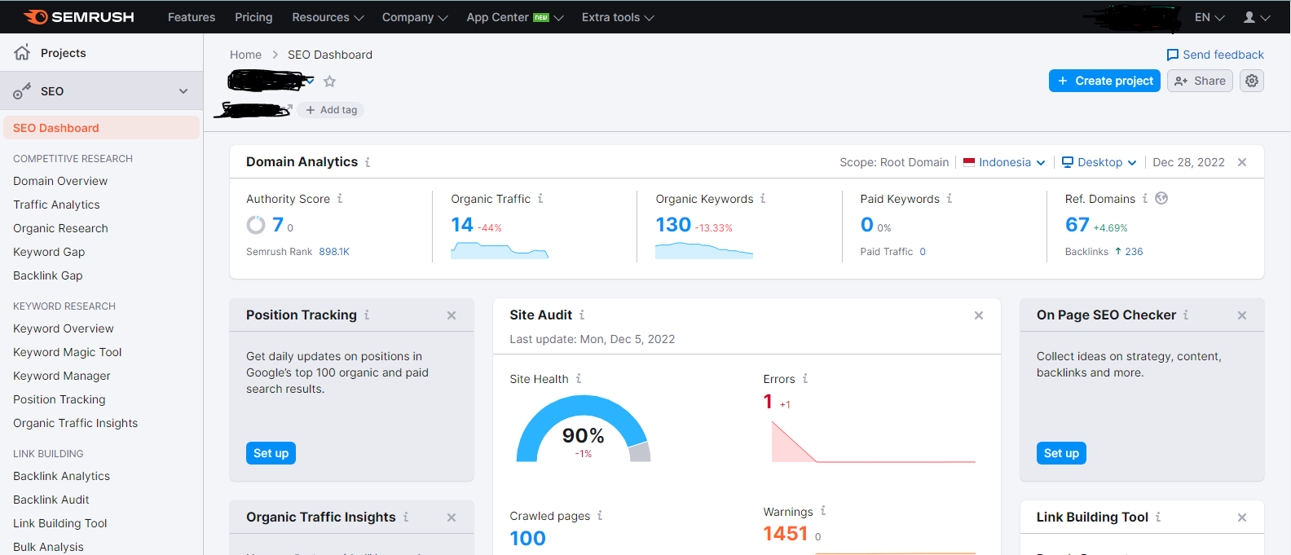Click the Organic Traffic trend sparkline
The height and width of the screenshot is (555, 1291).
500,251
